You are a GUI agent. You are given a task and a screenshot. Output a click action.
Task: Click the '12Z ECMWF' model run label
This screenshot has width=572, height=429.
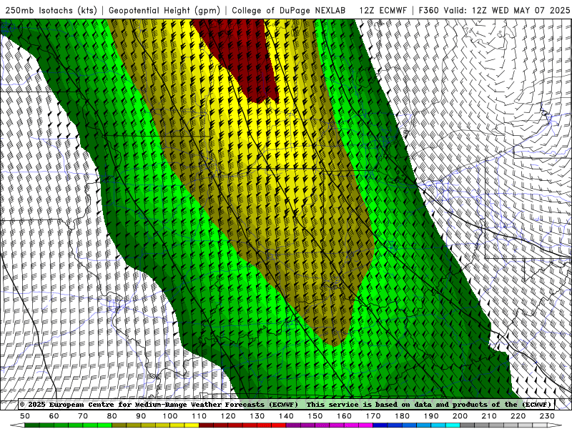pyautogui.click(x=383, y=10)
